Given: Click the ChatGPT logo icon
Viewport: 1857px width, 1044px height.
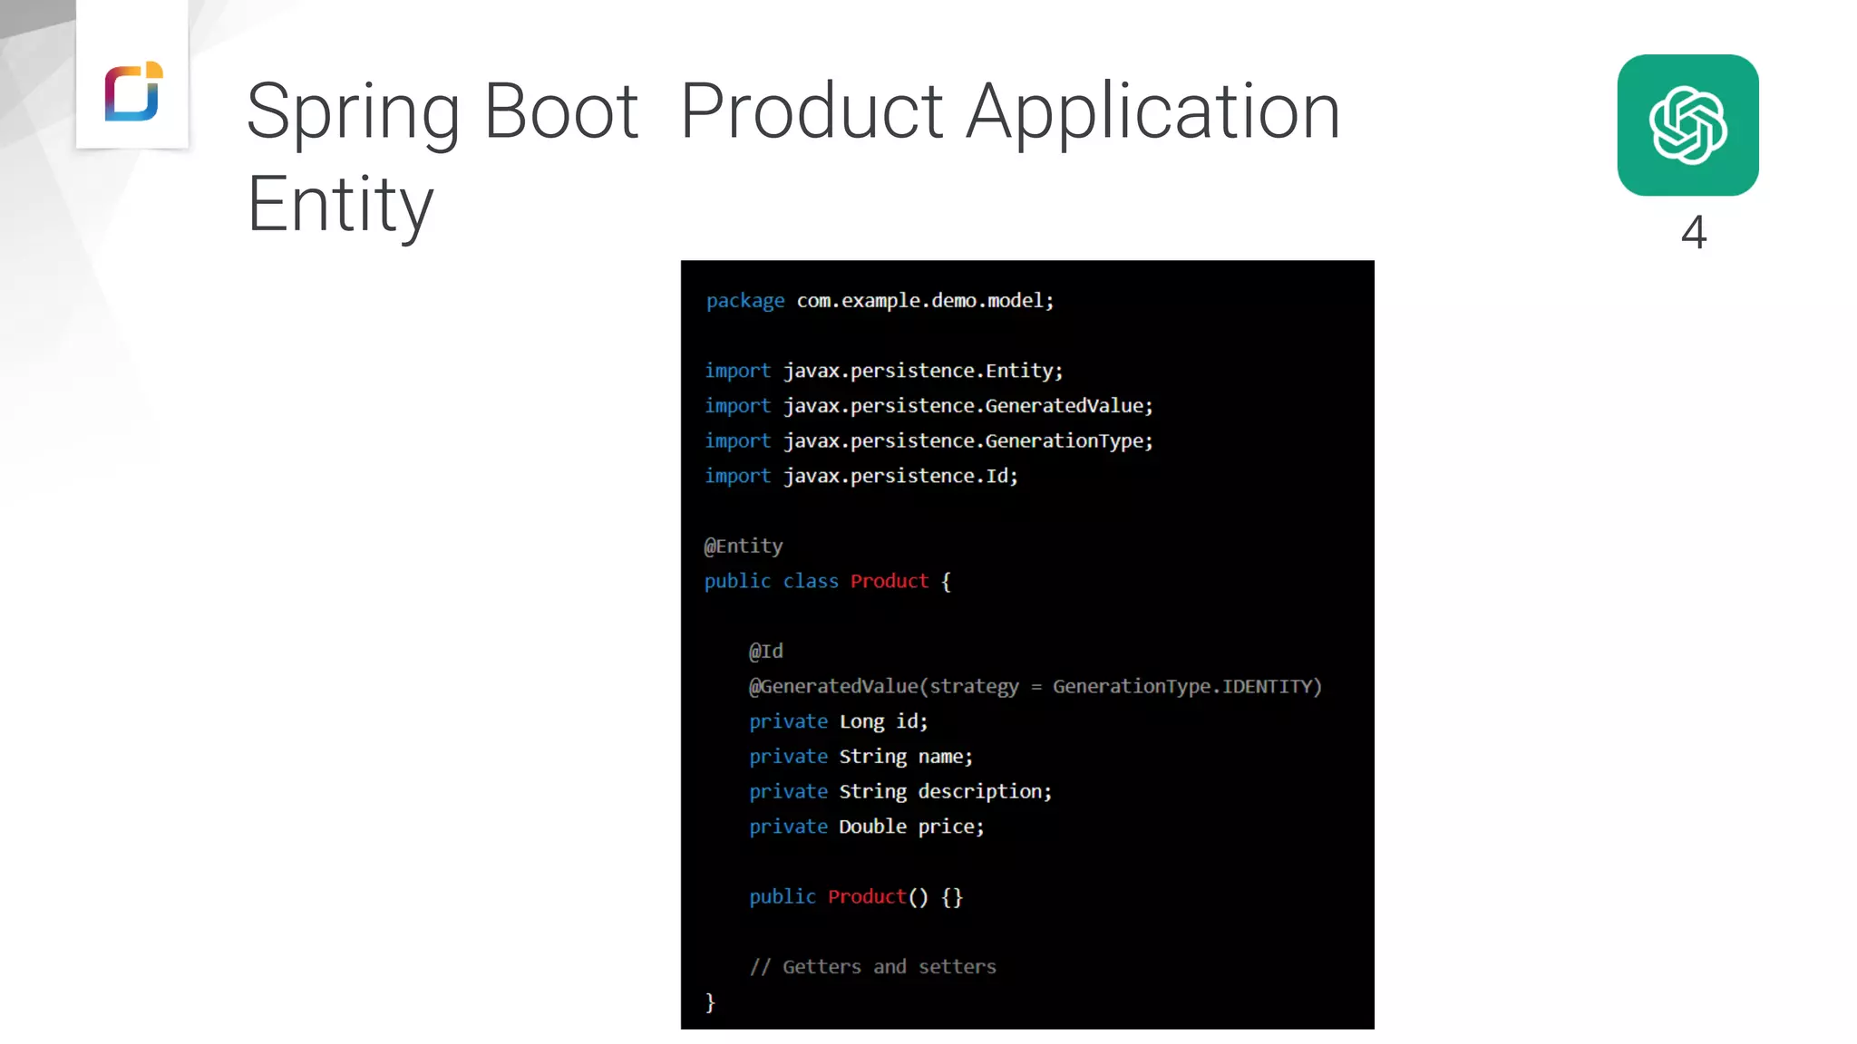Looking at the screenshot, I should [1687, 125].
